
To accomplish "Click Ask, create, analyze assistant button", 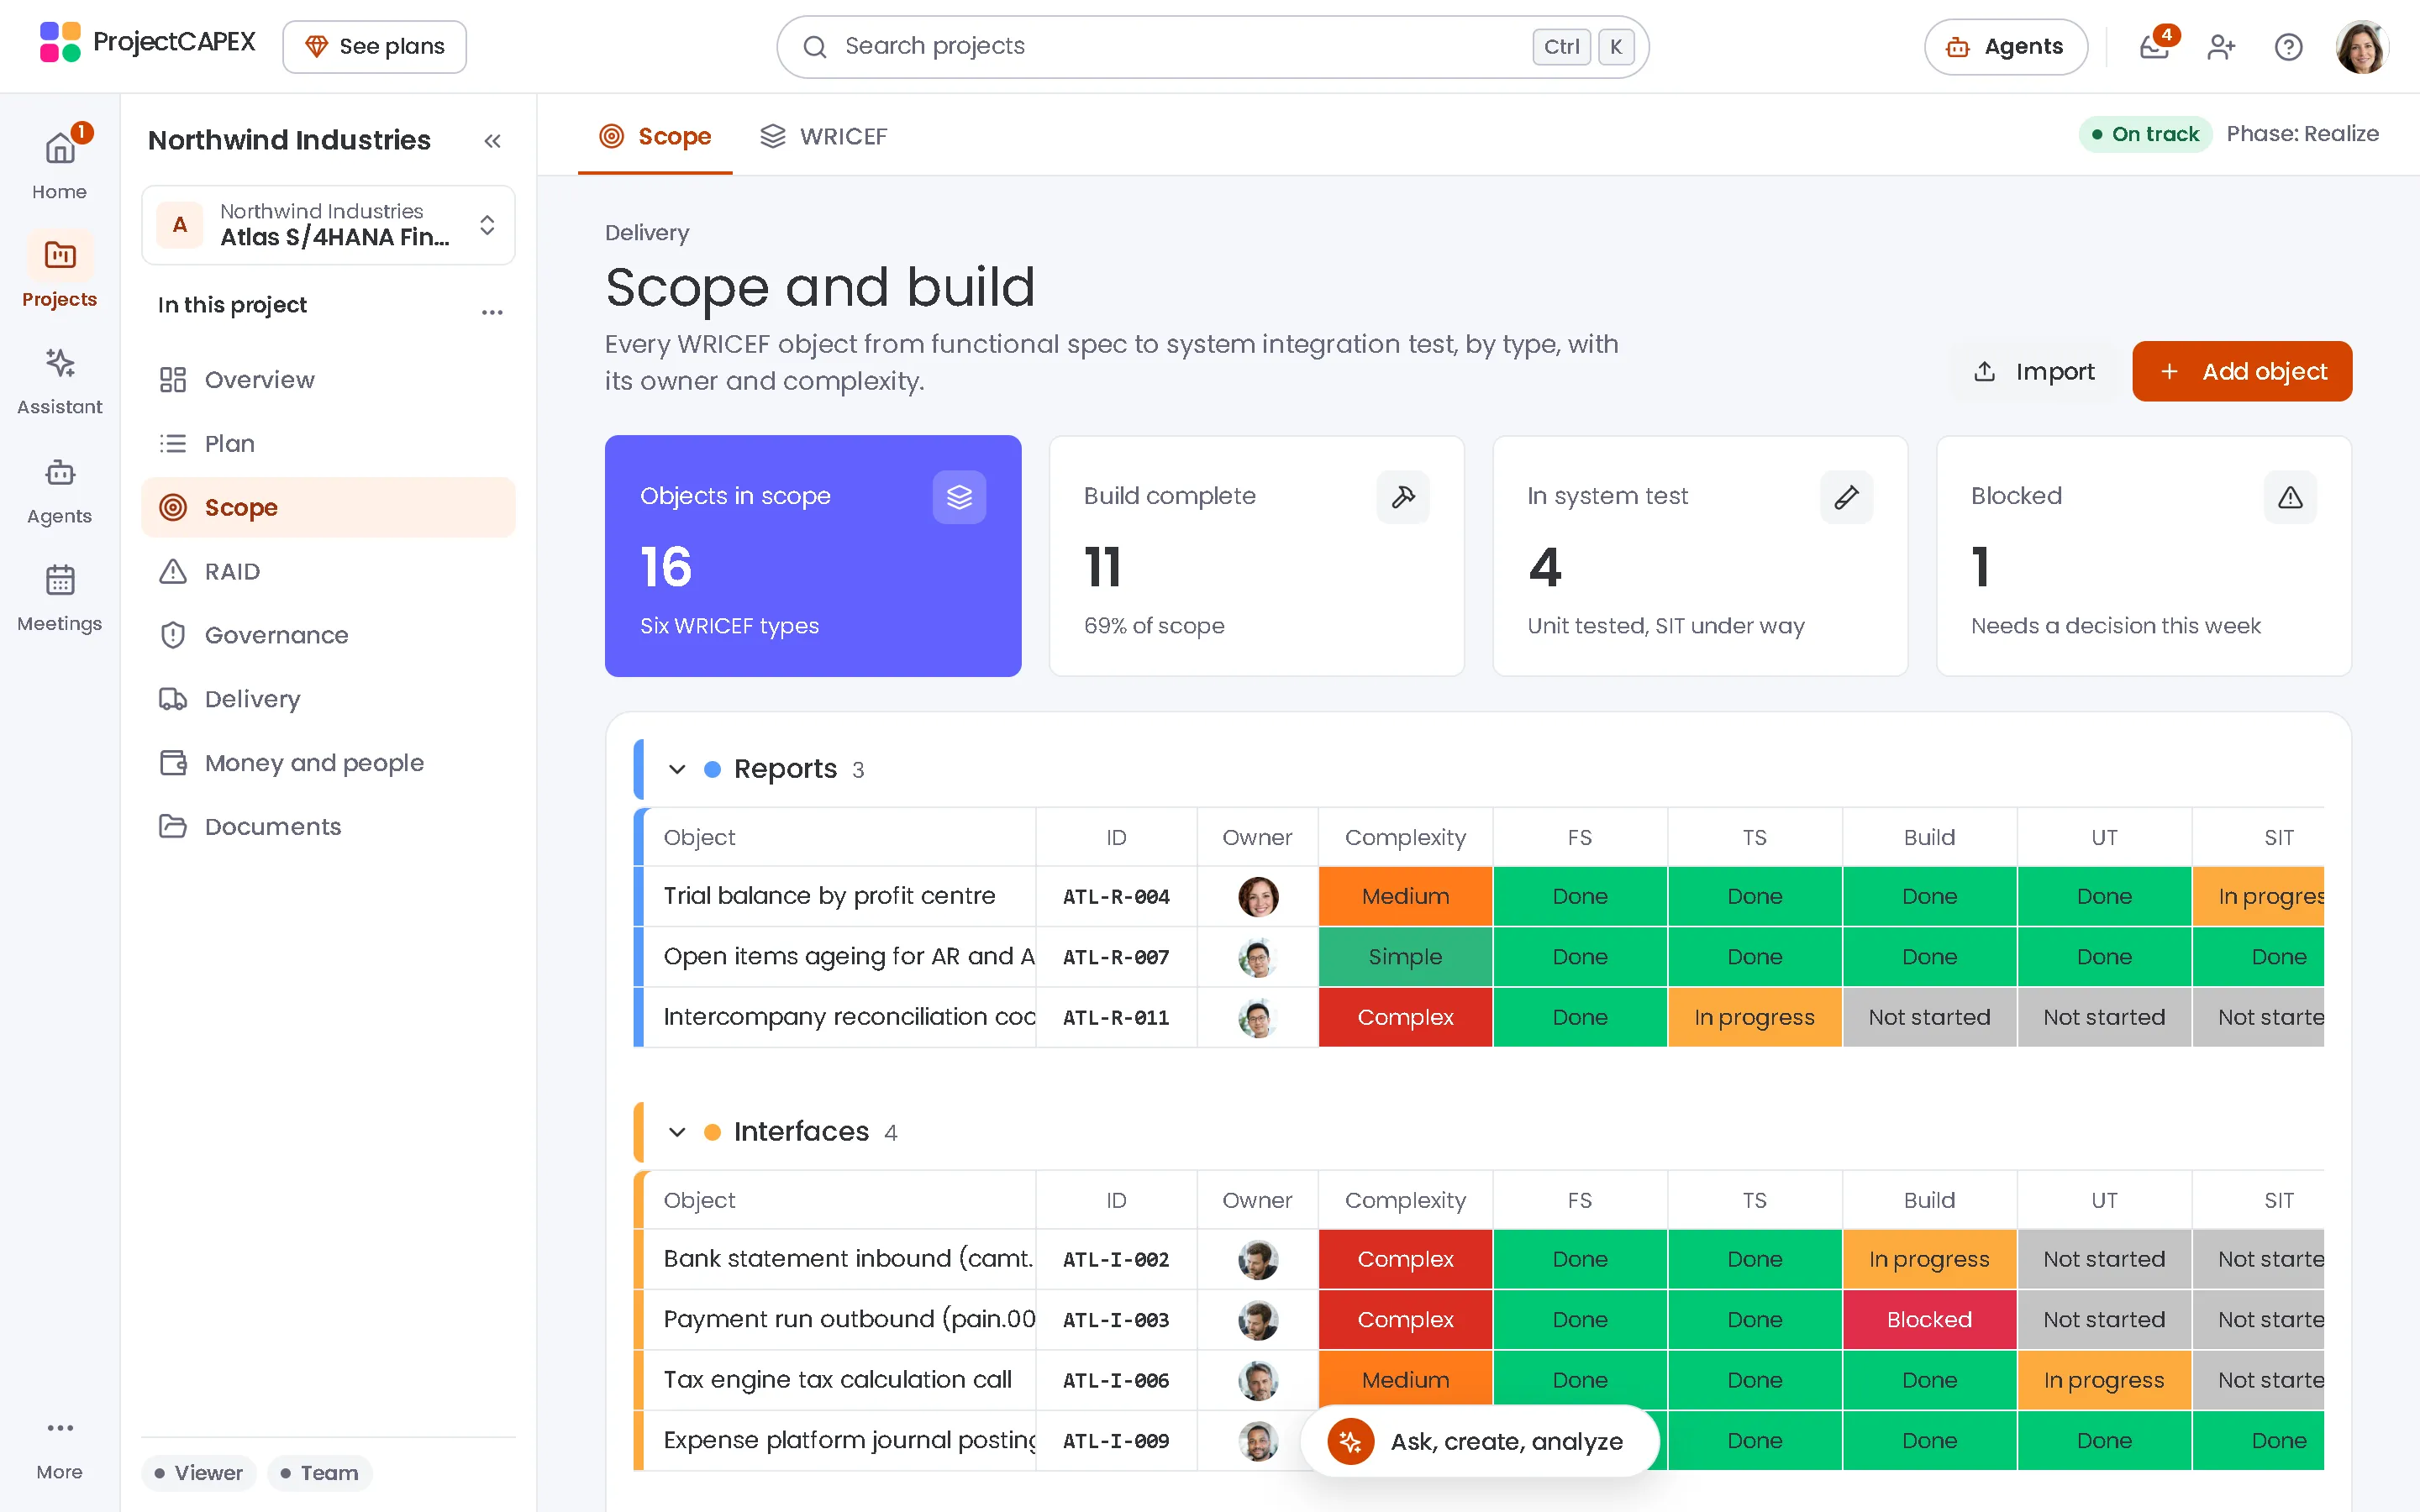I will click(1479, 1441).
